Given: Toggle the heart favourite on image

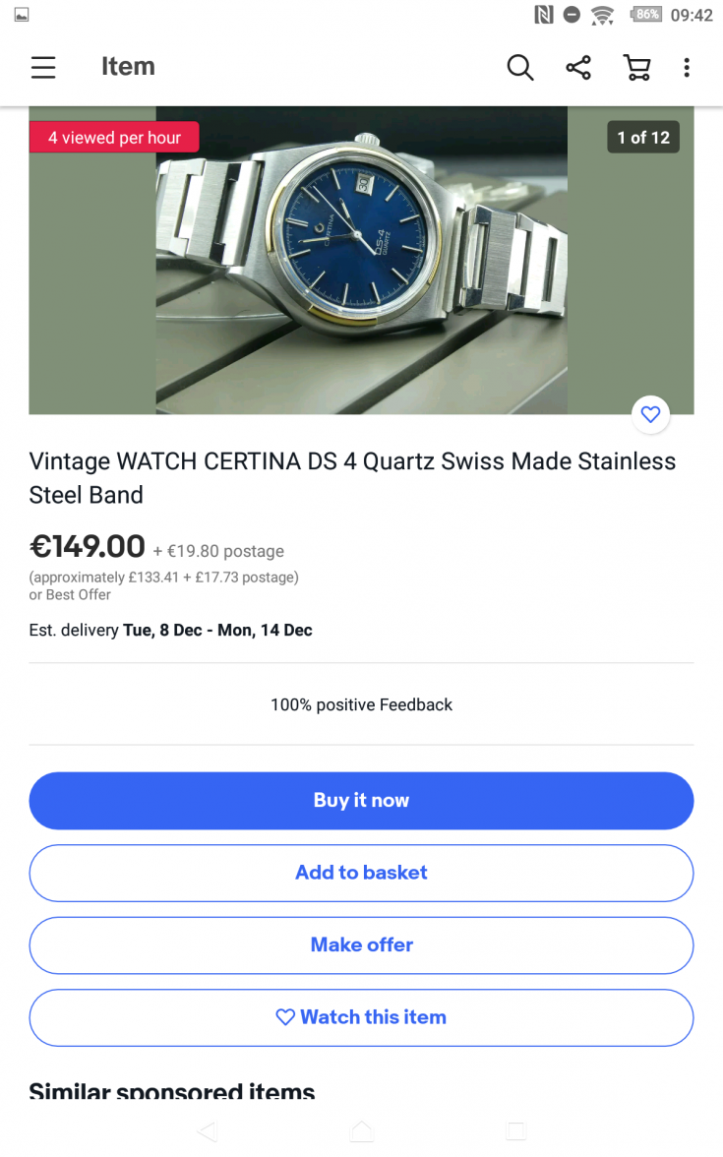Looking at the screenshot, I should click(650, 415).
